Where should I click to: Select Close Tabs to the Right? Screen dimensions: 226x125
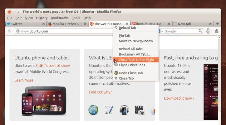click(136, 60)
